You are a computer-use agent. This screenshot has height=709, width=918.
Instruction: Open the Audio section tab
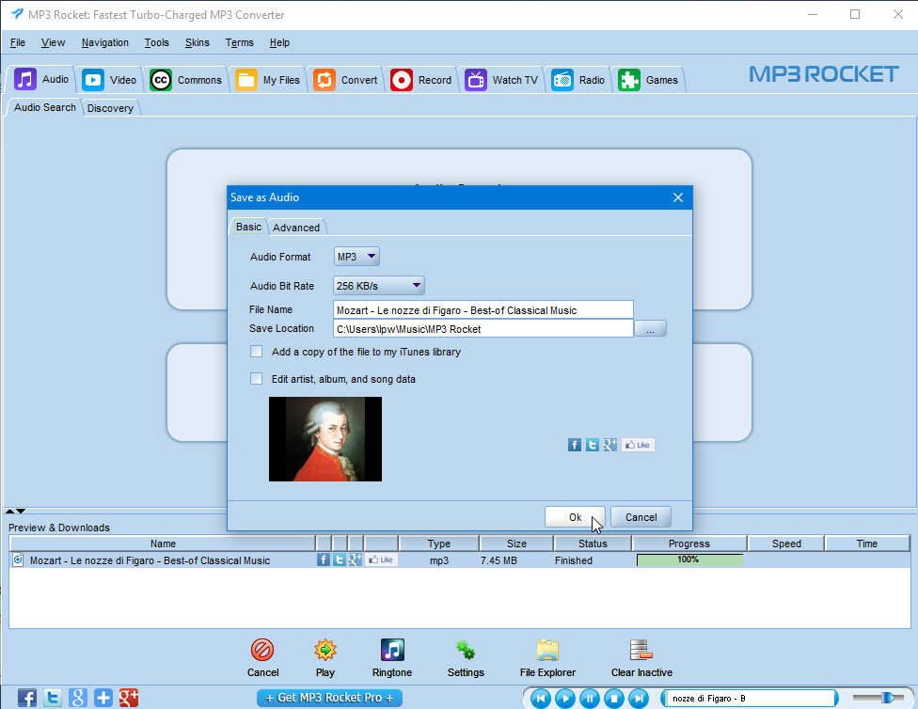coord(41,79)
